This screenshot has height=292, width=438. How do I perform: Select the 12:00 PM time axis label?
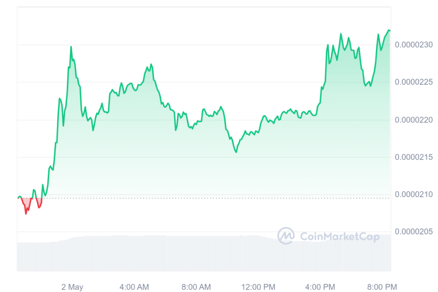click(x=258, y=287)
